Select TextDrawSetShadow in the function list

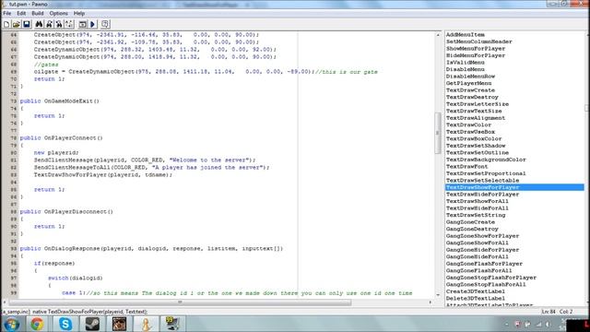point(476,146)
